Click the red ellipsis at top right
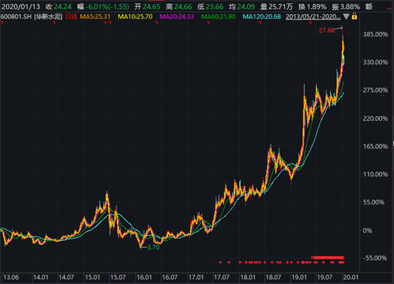Screen dimensions: 394x284 point(389,9)
